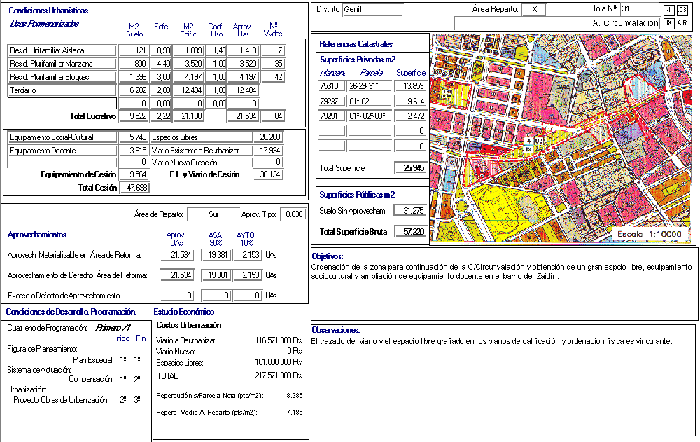Image resolution: width=700 pixels, height=442 pixels.
Task: Click the Área de Reparto field showing Sur
Action: coord(213,214)
